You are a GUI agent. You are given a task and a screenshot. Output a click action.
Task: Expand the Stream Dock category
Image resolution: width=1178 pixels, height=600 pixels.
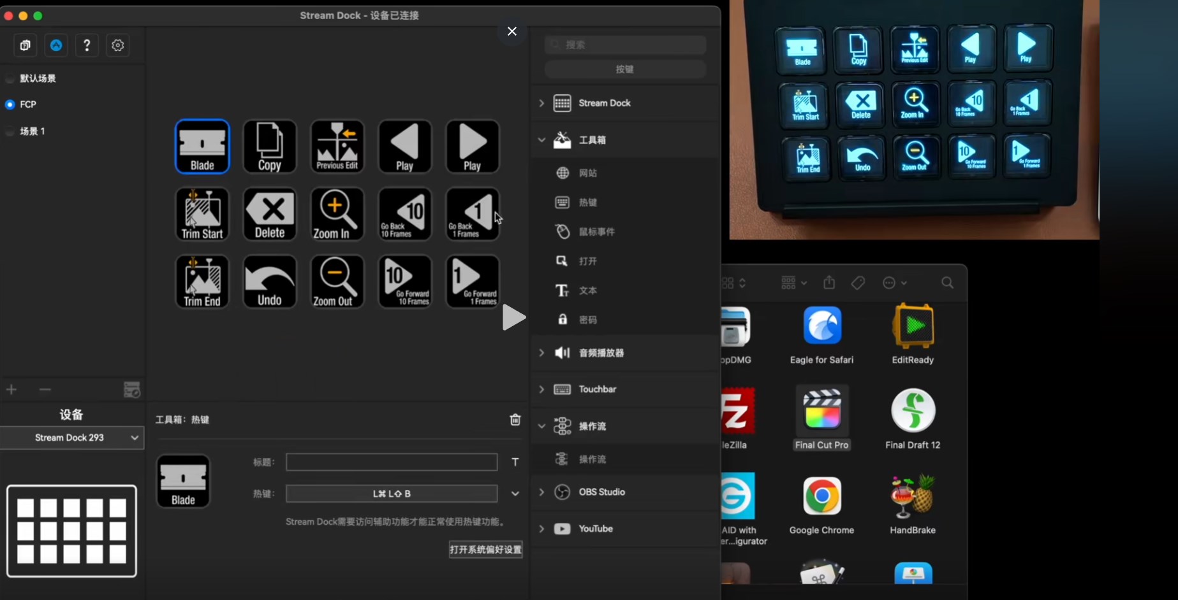541,103
